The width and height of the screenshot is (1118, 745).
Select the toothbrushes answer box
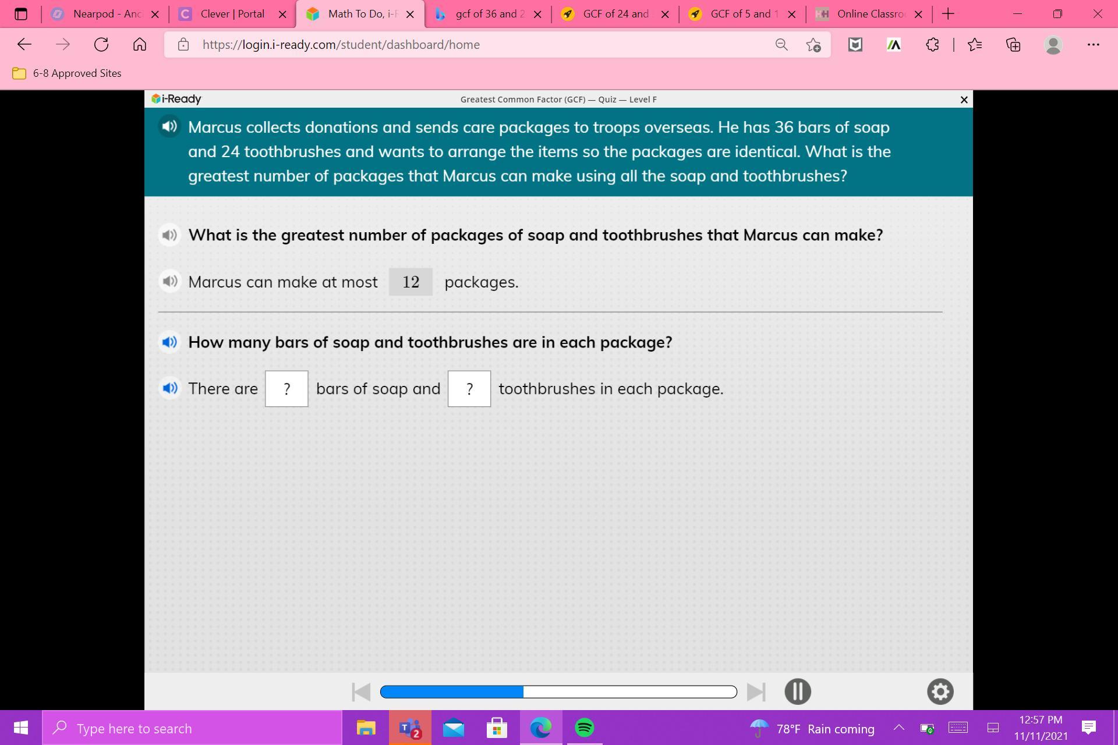469,389
